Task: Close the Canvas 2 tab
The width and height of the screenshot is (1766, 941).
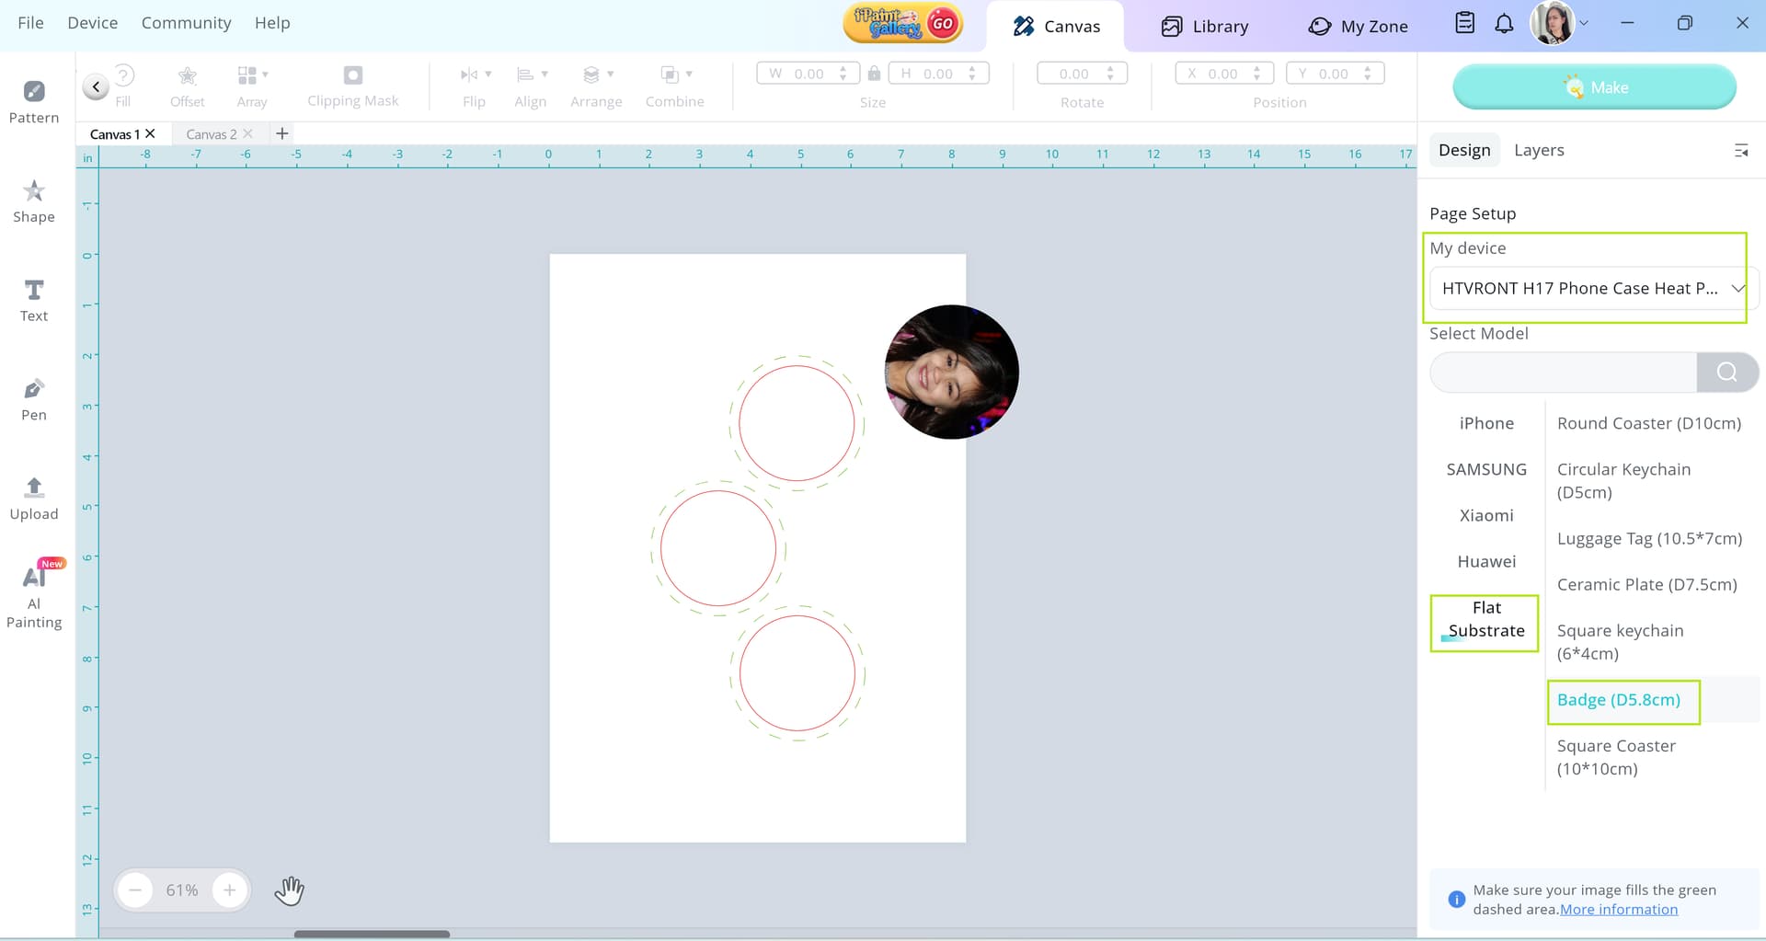Action: (247, 134)
